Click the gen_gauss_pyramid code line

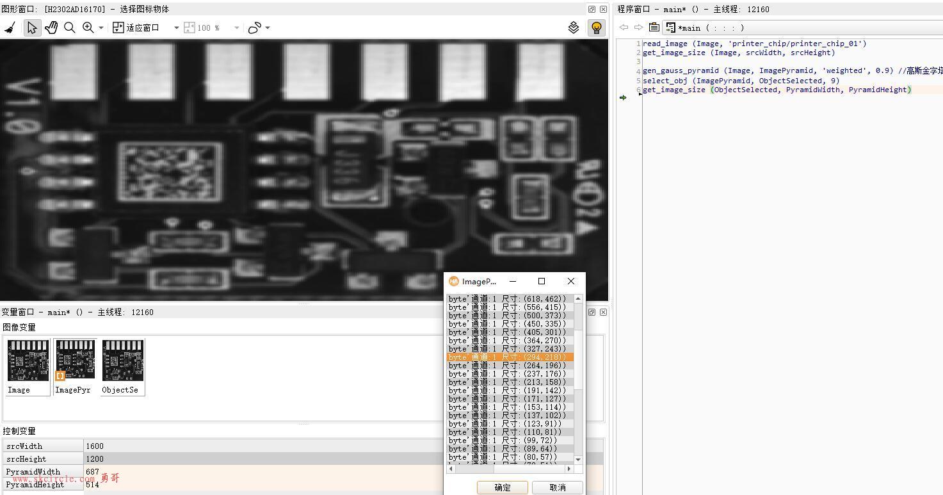[793, 71]
